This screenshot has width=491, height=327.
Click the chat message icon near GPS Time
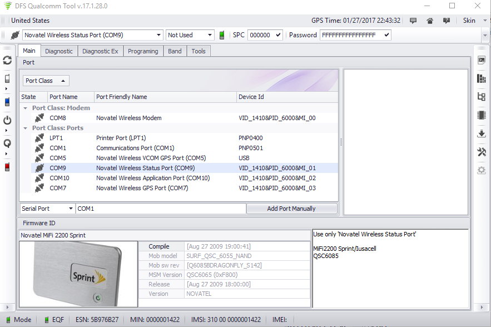coord(413,21)
